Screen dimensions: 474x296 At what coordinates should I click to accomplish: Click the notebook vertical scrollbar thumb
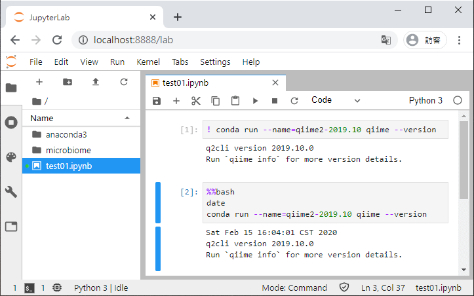(464, 160)
